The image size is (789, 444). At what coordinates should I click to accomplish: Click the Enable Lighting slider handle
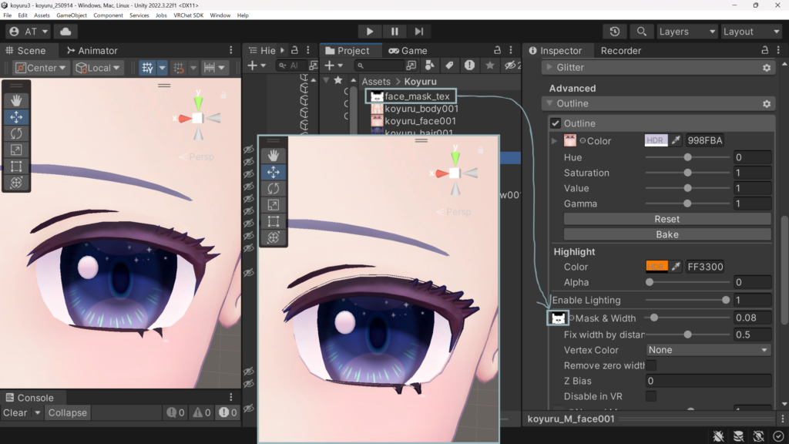coord(726,300)
